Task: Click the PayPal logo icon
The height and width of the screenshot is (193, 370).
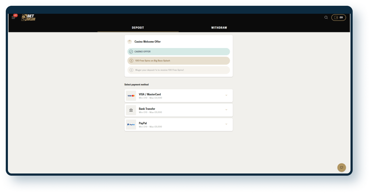Action: [131, 125]
